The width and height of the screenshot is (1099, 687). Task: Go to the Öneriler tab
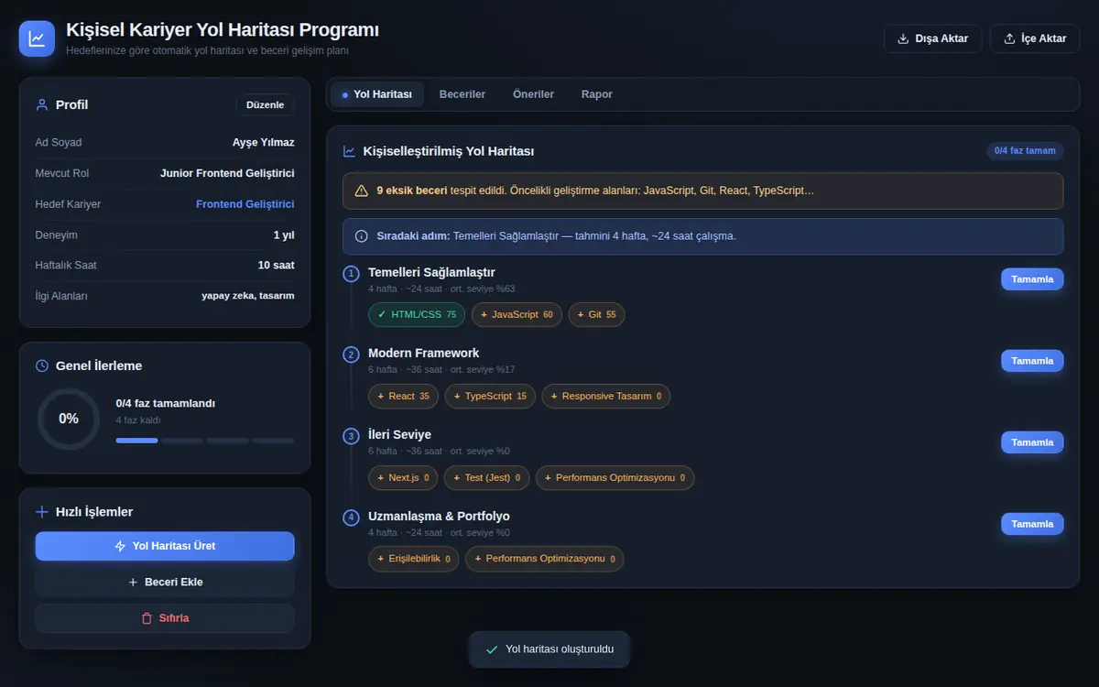click(533, 94)
